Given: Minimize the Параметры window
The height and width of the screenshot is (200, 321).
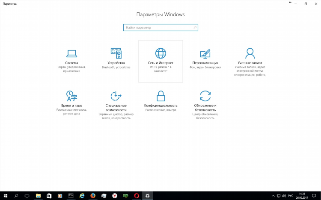Looking at the screenshot, I should [296, 4].
